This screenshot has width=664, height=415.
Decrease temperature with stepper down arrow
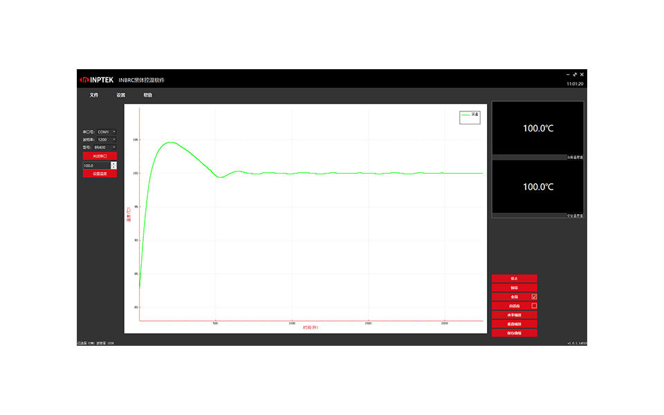pos(113,167)
